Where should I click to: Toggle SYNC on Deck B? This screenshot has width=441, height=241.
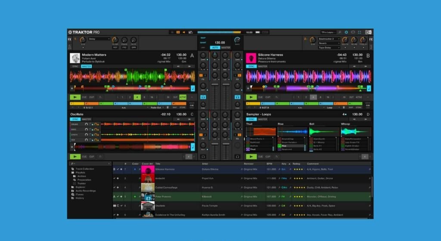click(251, 66)
